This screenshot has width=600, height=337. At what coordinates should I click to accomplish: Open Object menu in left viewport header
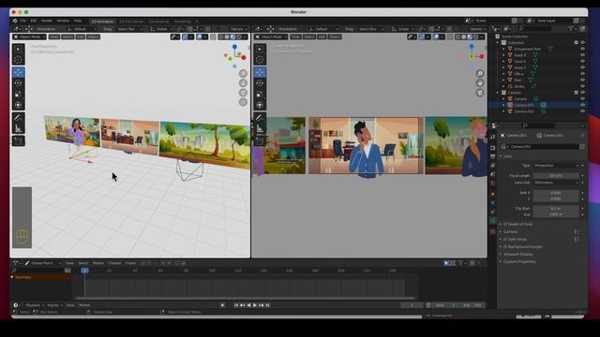93,37
